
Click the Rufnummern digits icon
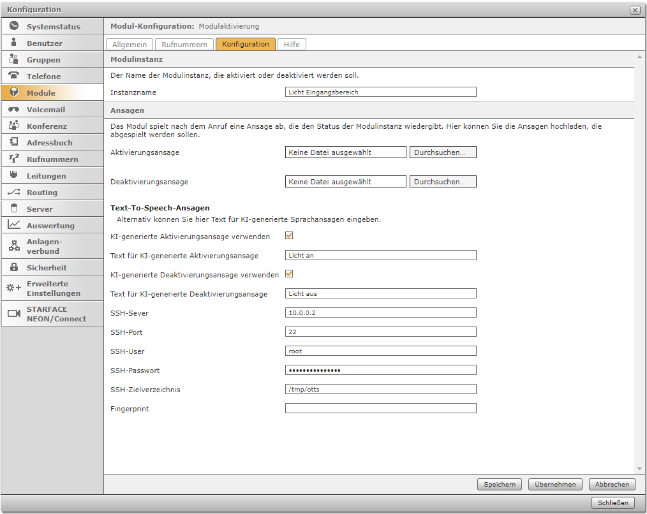coord(14,158)
